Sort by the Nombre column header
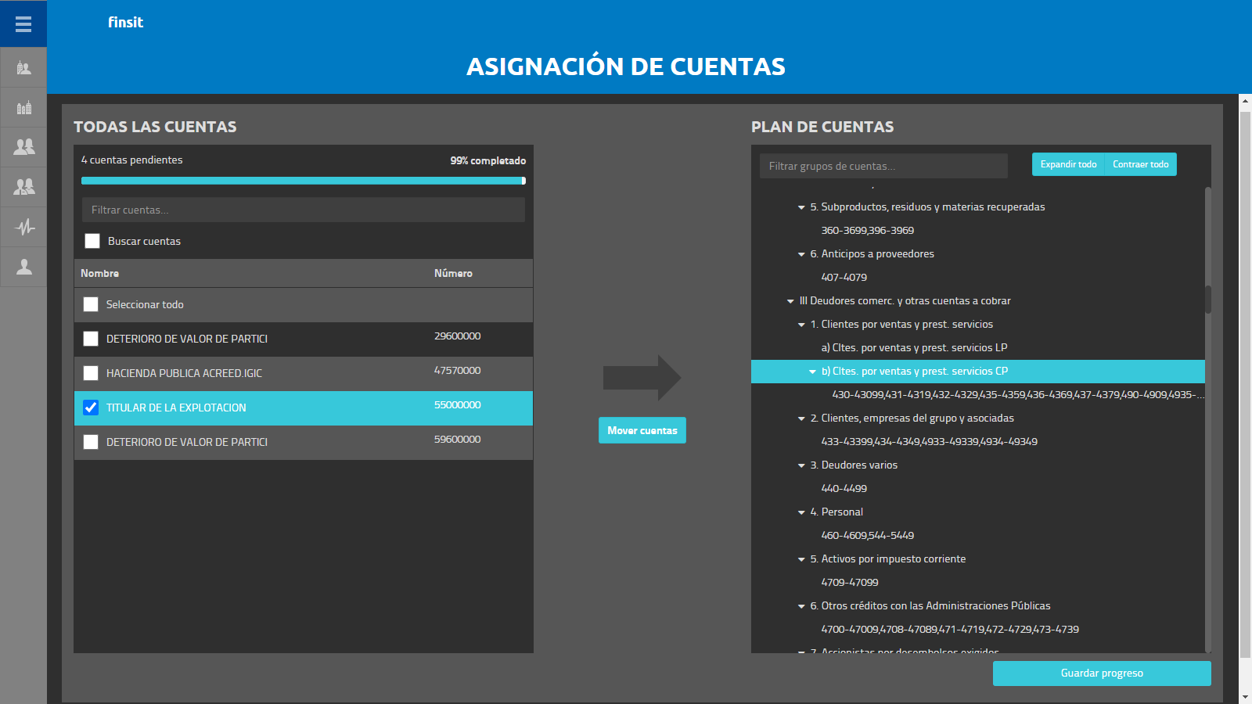The height and width of the screenshot is (704, 1252). coord(100,273)
